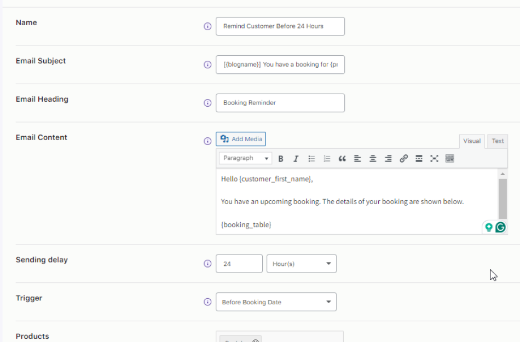Toggle bold formatting in the email editor
The height and width of the screenshot is (342, 520).
pos(281,158)
